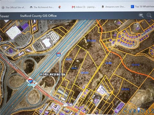154x115 pixels.
Task: Open the orange-red icon-only bookmark
Action: [x=60, y=7]
